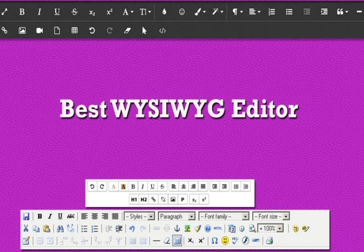The width and height of the screenshot is (364, 252).
Task: Toggle subscript x₂ in dark top toolbar
Action: (92, 12)
